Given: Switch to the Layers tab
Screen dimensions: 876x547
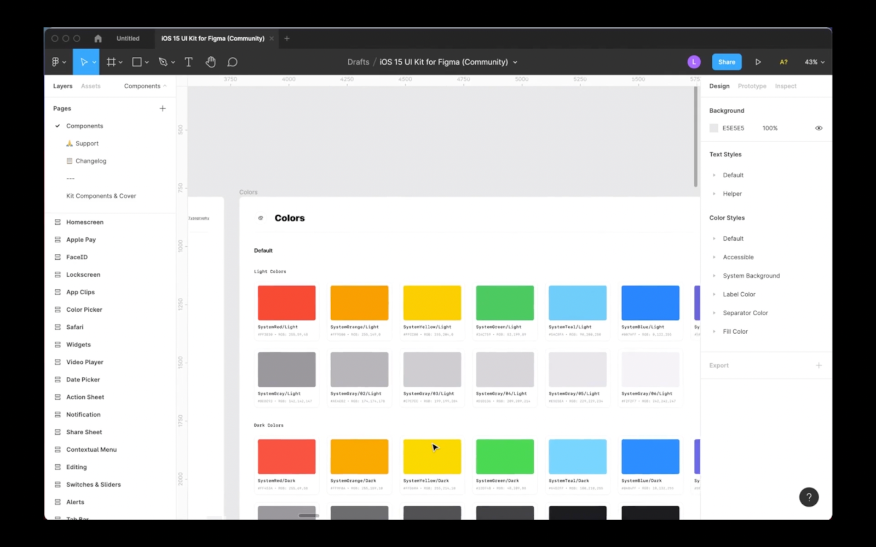Looking at the screenshot, I should [x=62, y=86].
